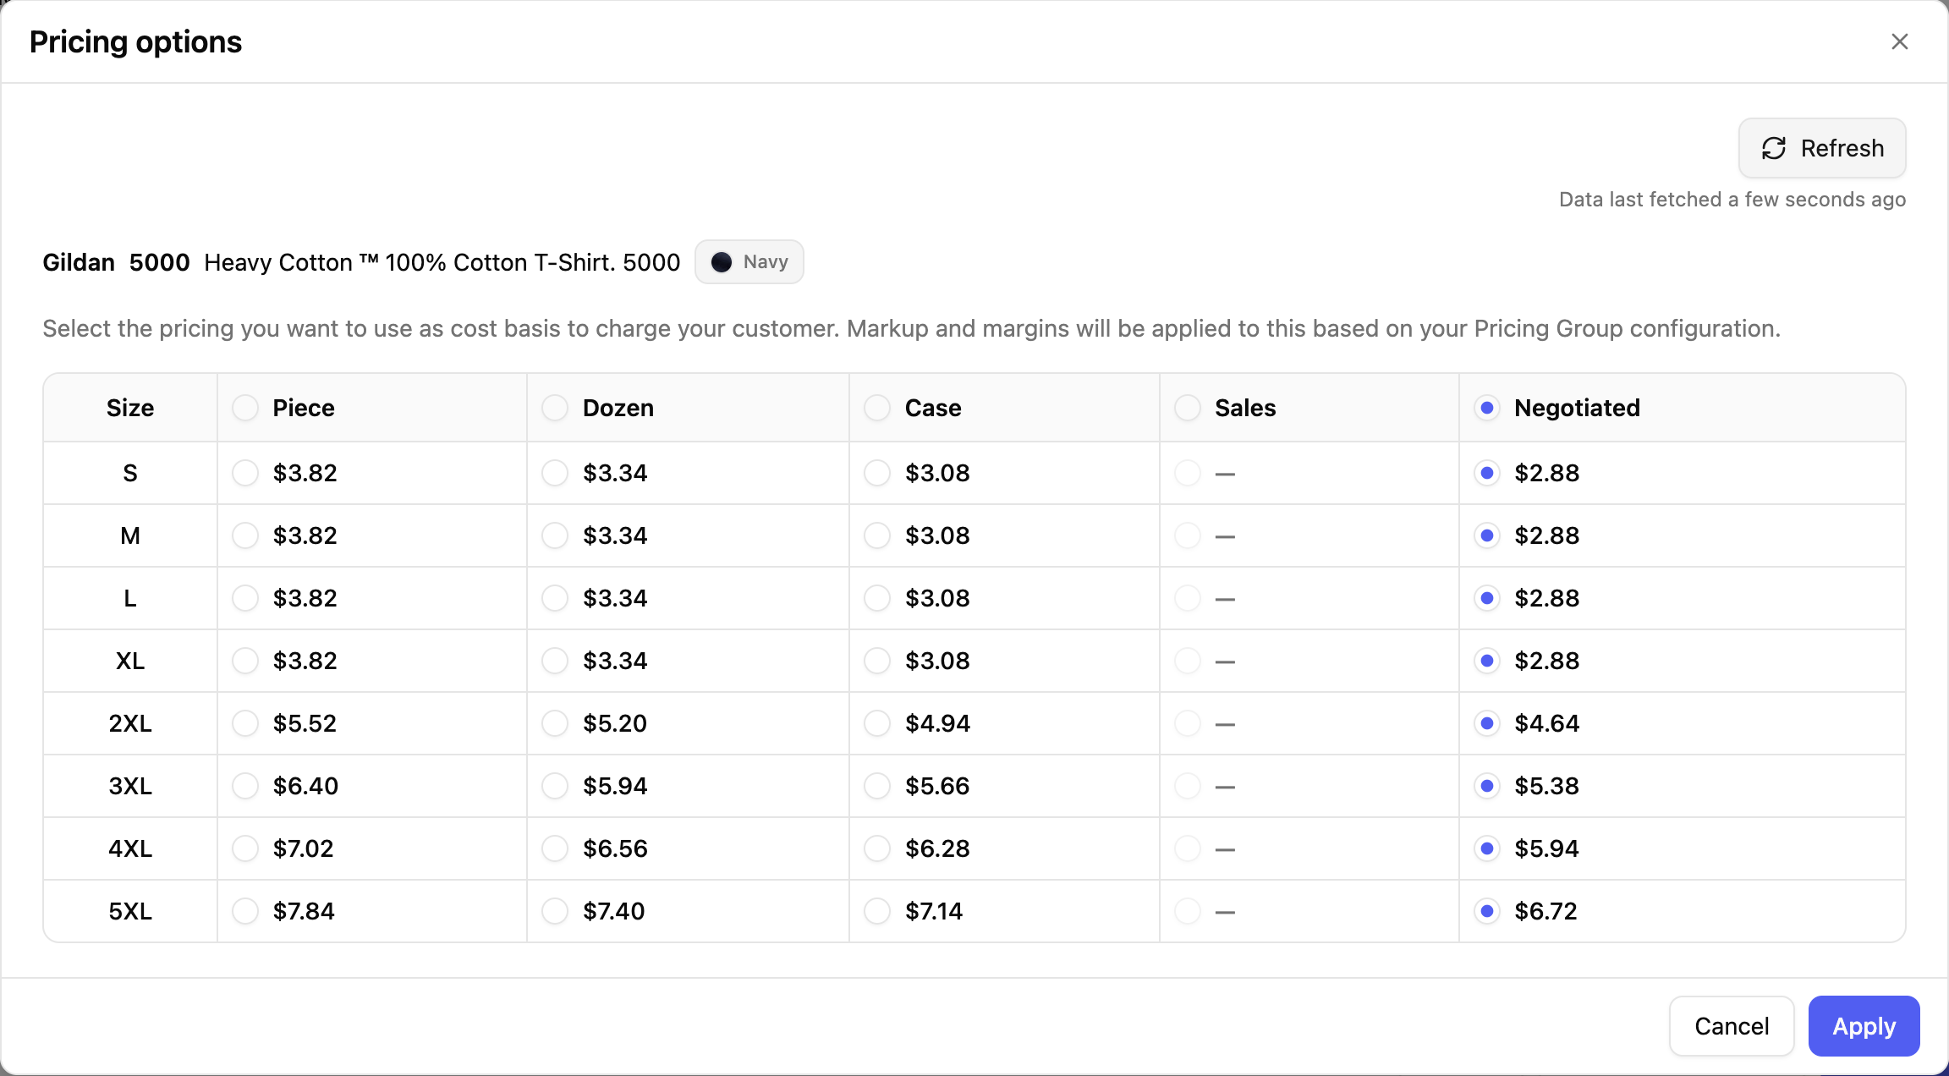
Task: Click Cancel button
Action: [1732, 1026]
